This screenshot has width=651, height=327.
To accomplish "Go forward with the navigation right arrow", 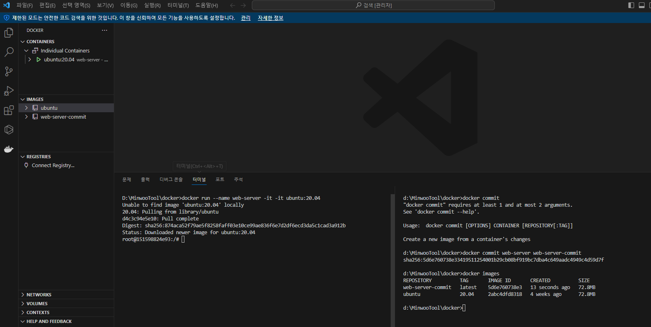I will tap(243, 5).
